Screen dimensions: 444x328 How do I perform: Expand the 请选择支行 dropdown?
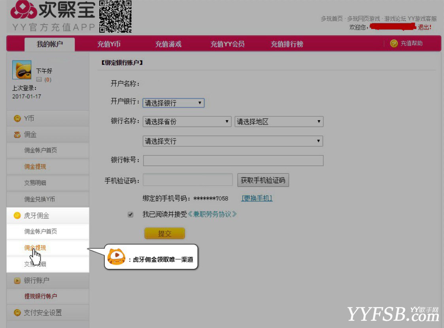coord(233,141)
